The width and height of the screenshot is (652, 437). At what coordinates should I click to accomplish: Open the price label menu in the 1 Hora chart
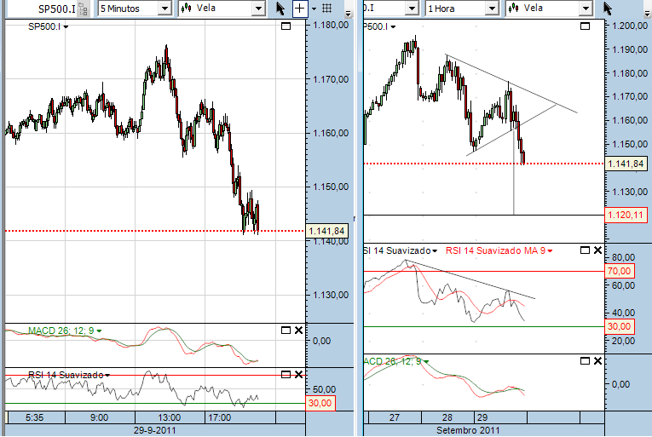(379, 27)
